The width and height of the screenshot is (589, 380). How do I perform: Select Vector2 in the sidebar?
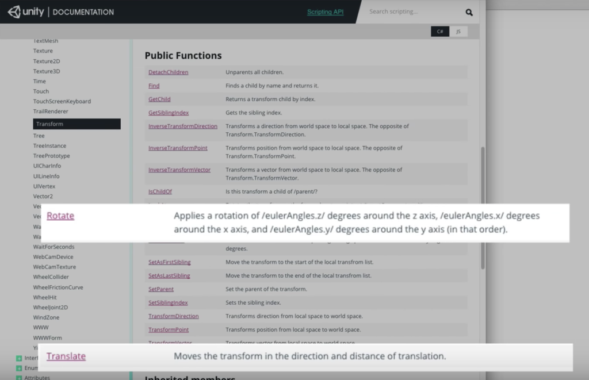point(43,196)
